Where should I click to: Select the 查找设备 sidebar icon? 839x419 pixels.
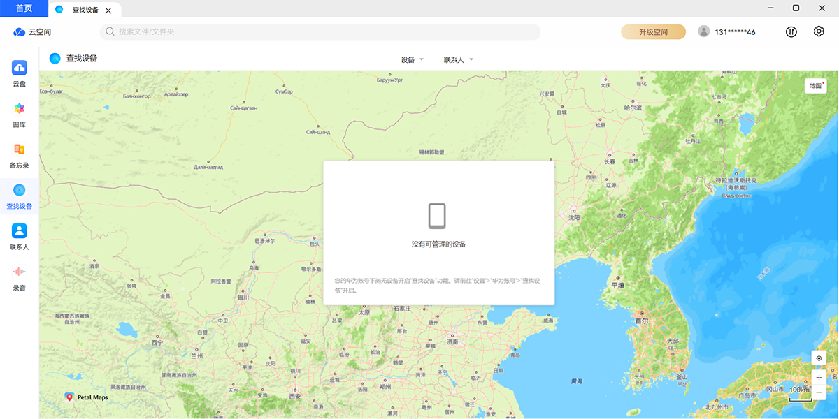[19, 189]
